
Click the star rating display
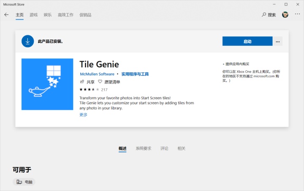pos(89,90)
